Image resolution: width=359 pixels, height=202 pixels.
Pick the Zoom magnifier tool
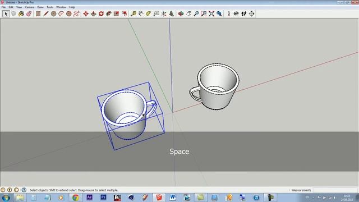(x=196, y=13)
